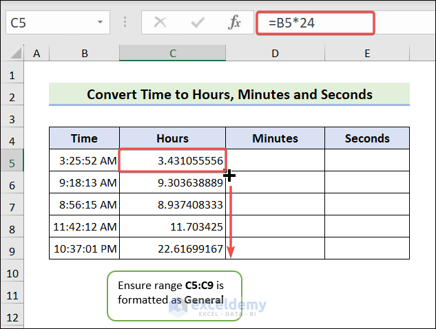The image size is (436, 329).
Task: Click the formula bar options dots handle
Action: [x=125, y=22]
